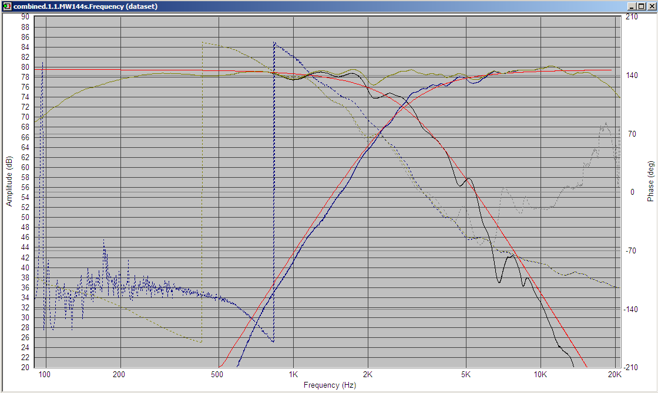This screenshot has height=393, width=658.
Task: Click the 2K frequency axis tick label
Action: pos(368,374)
